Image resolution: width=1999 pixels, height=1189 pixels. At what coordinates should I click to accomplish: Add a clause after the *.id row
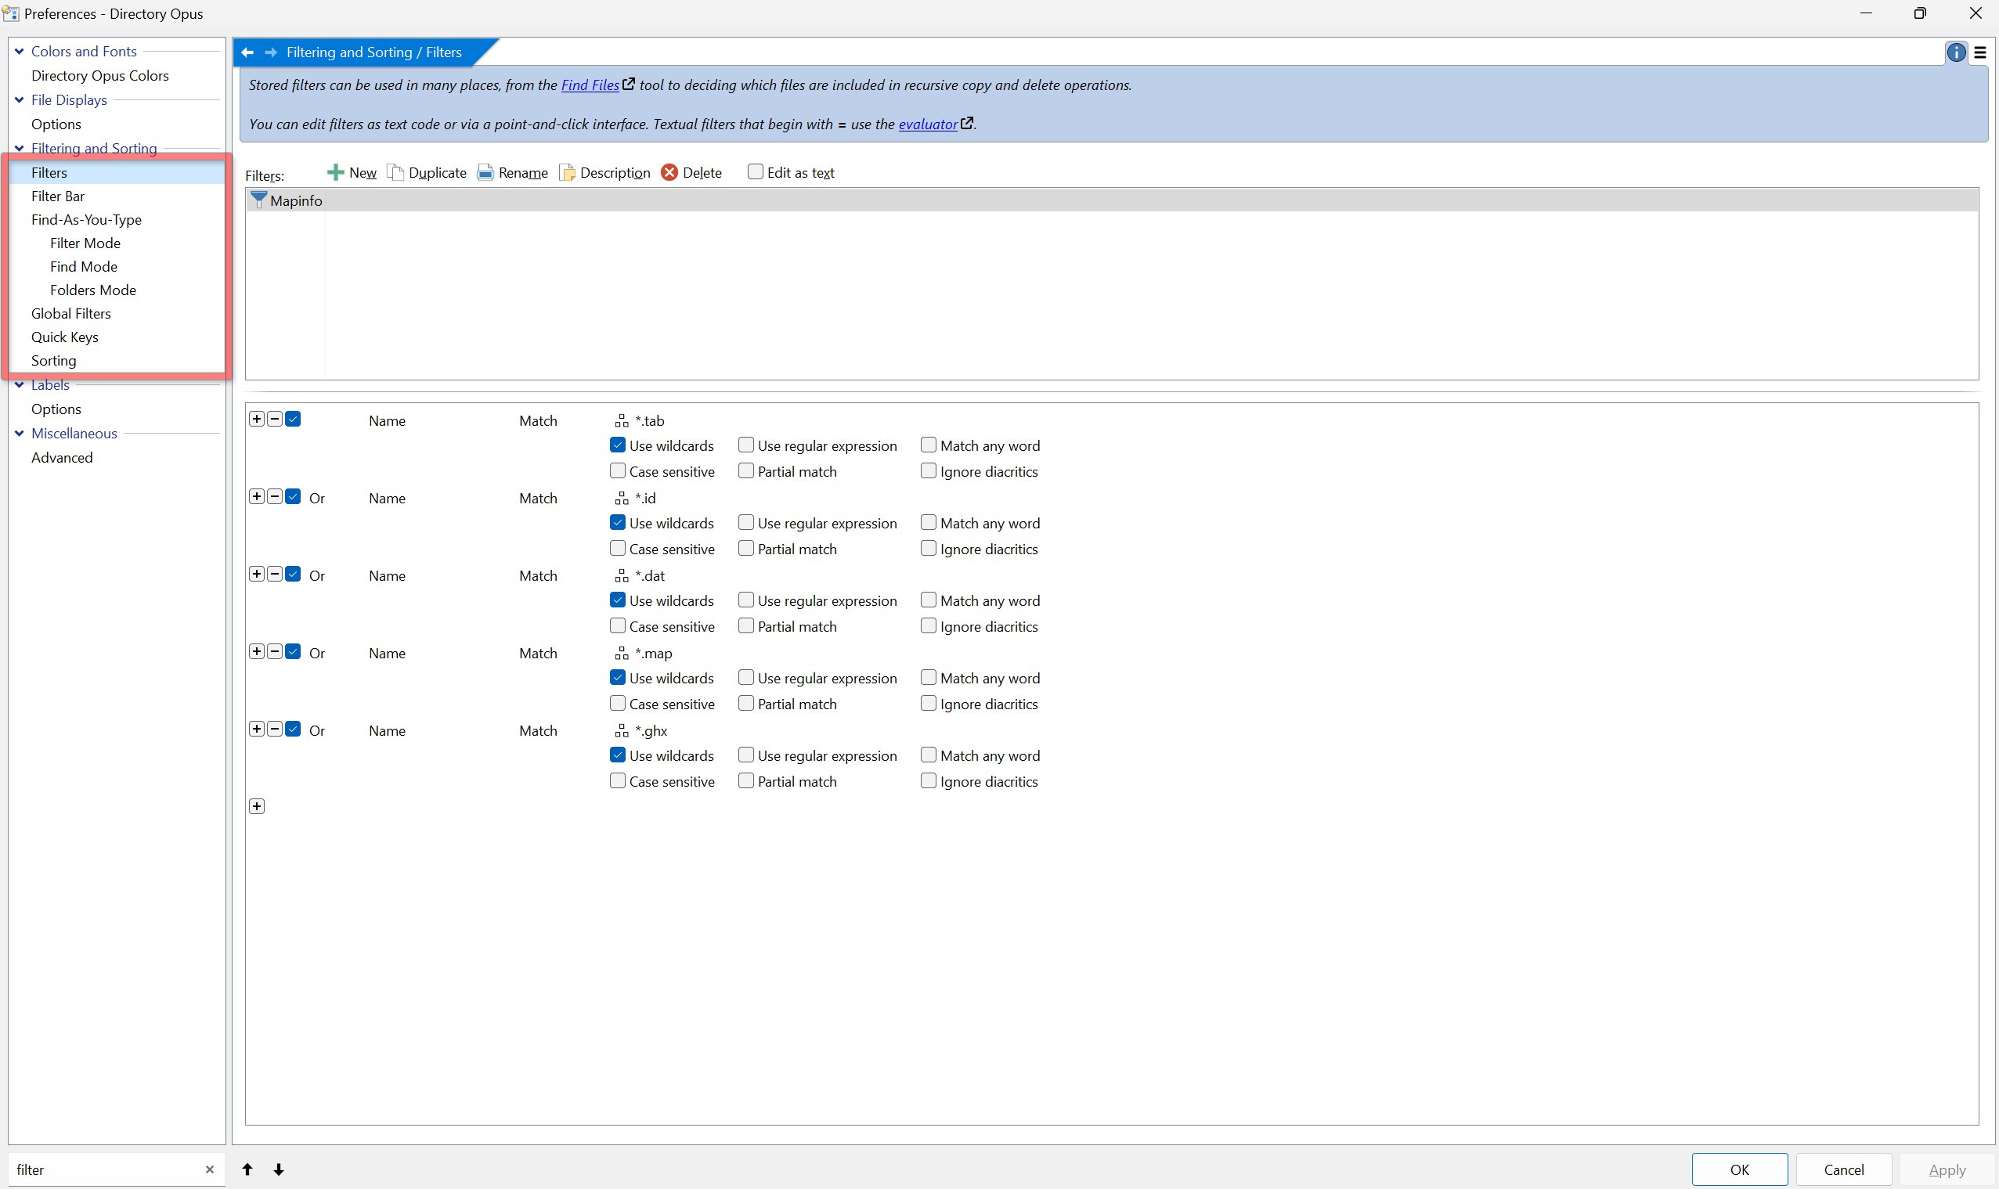256,497
